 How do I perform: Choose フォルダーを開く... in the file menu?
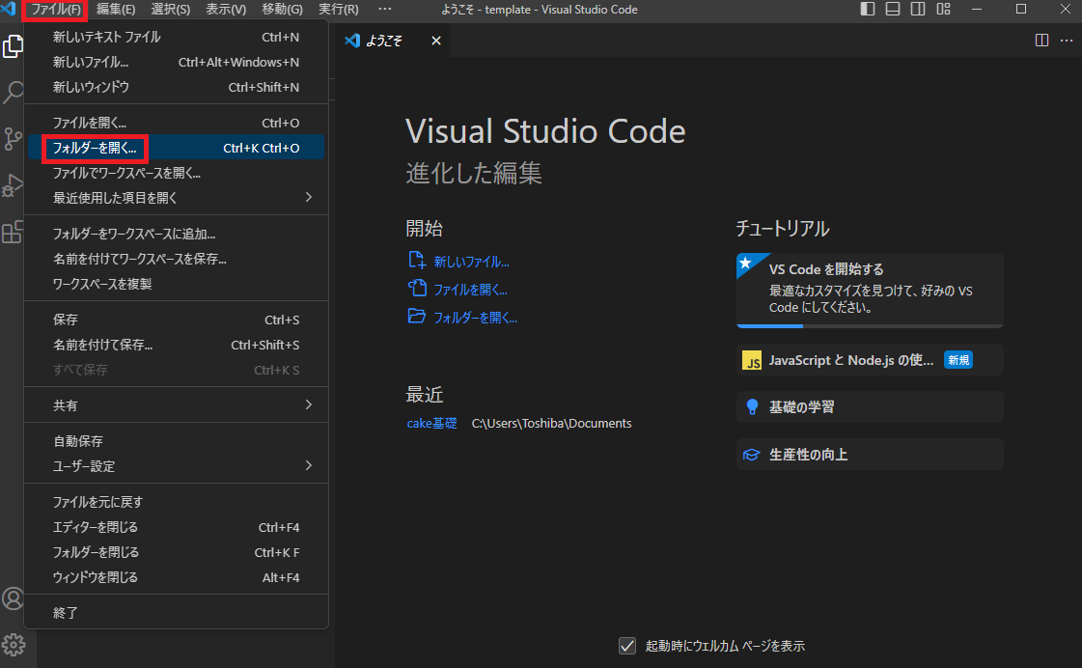point(176,148)
